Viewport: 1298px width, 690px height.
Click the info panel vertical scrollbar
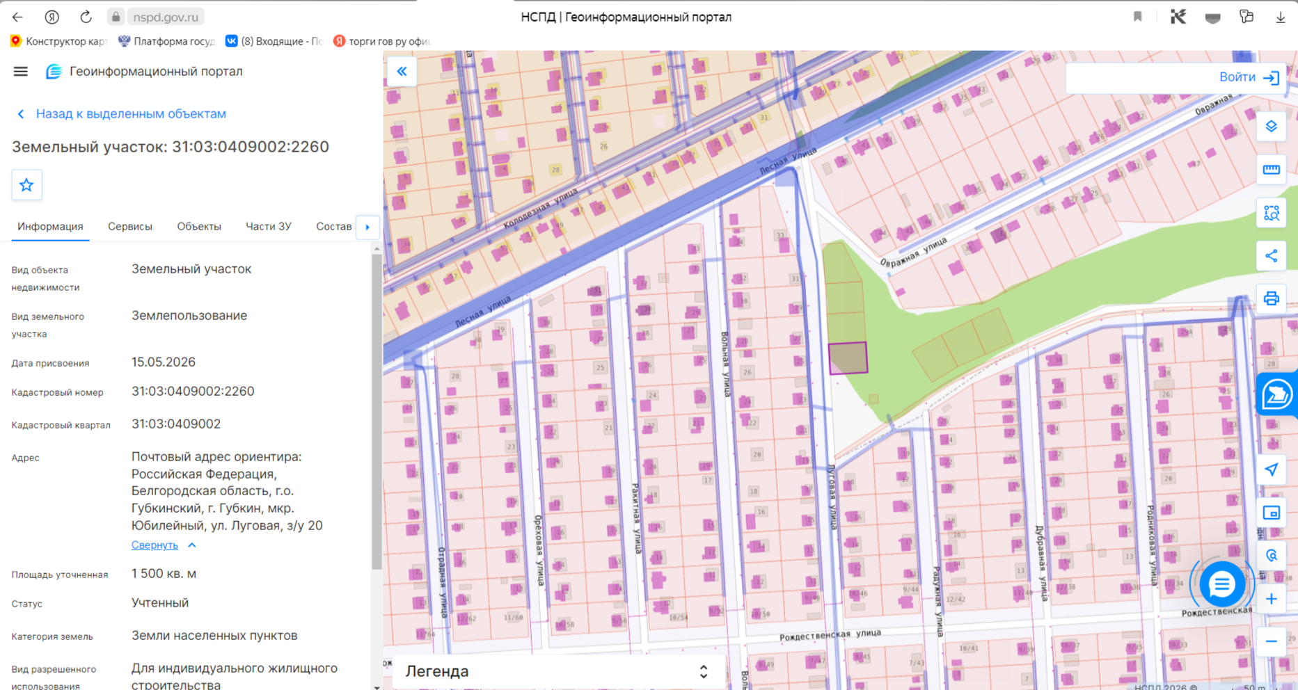point(377,410)
